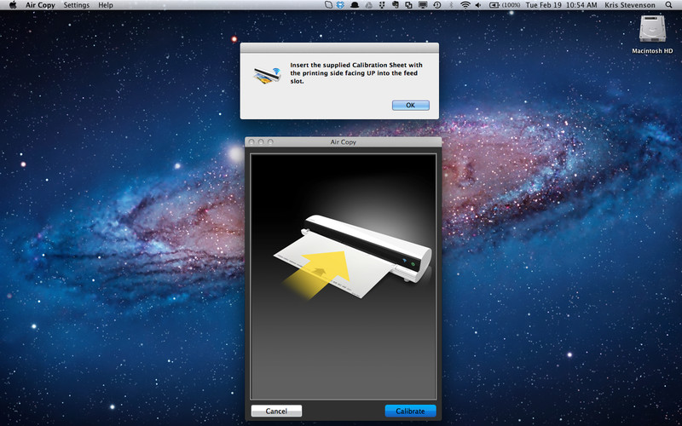The image size is (682, 426).
Task: Open the Apple menu
Action: click(x=13, y=5)
